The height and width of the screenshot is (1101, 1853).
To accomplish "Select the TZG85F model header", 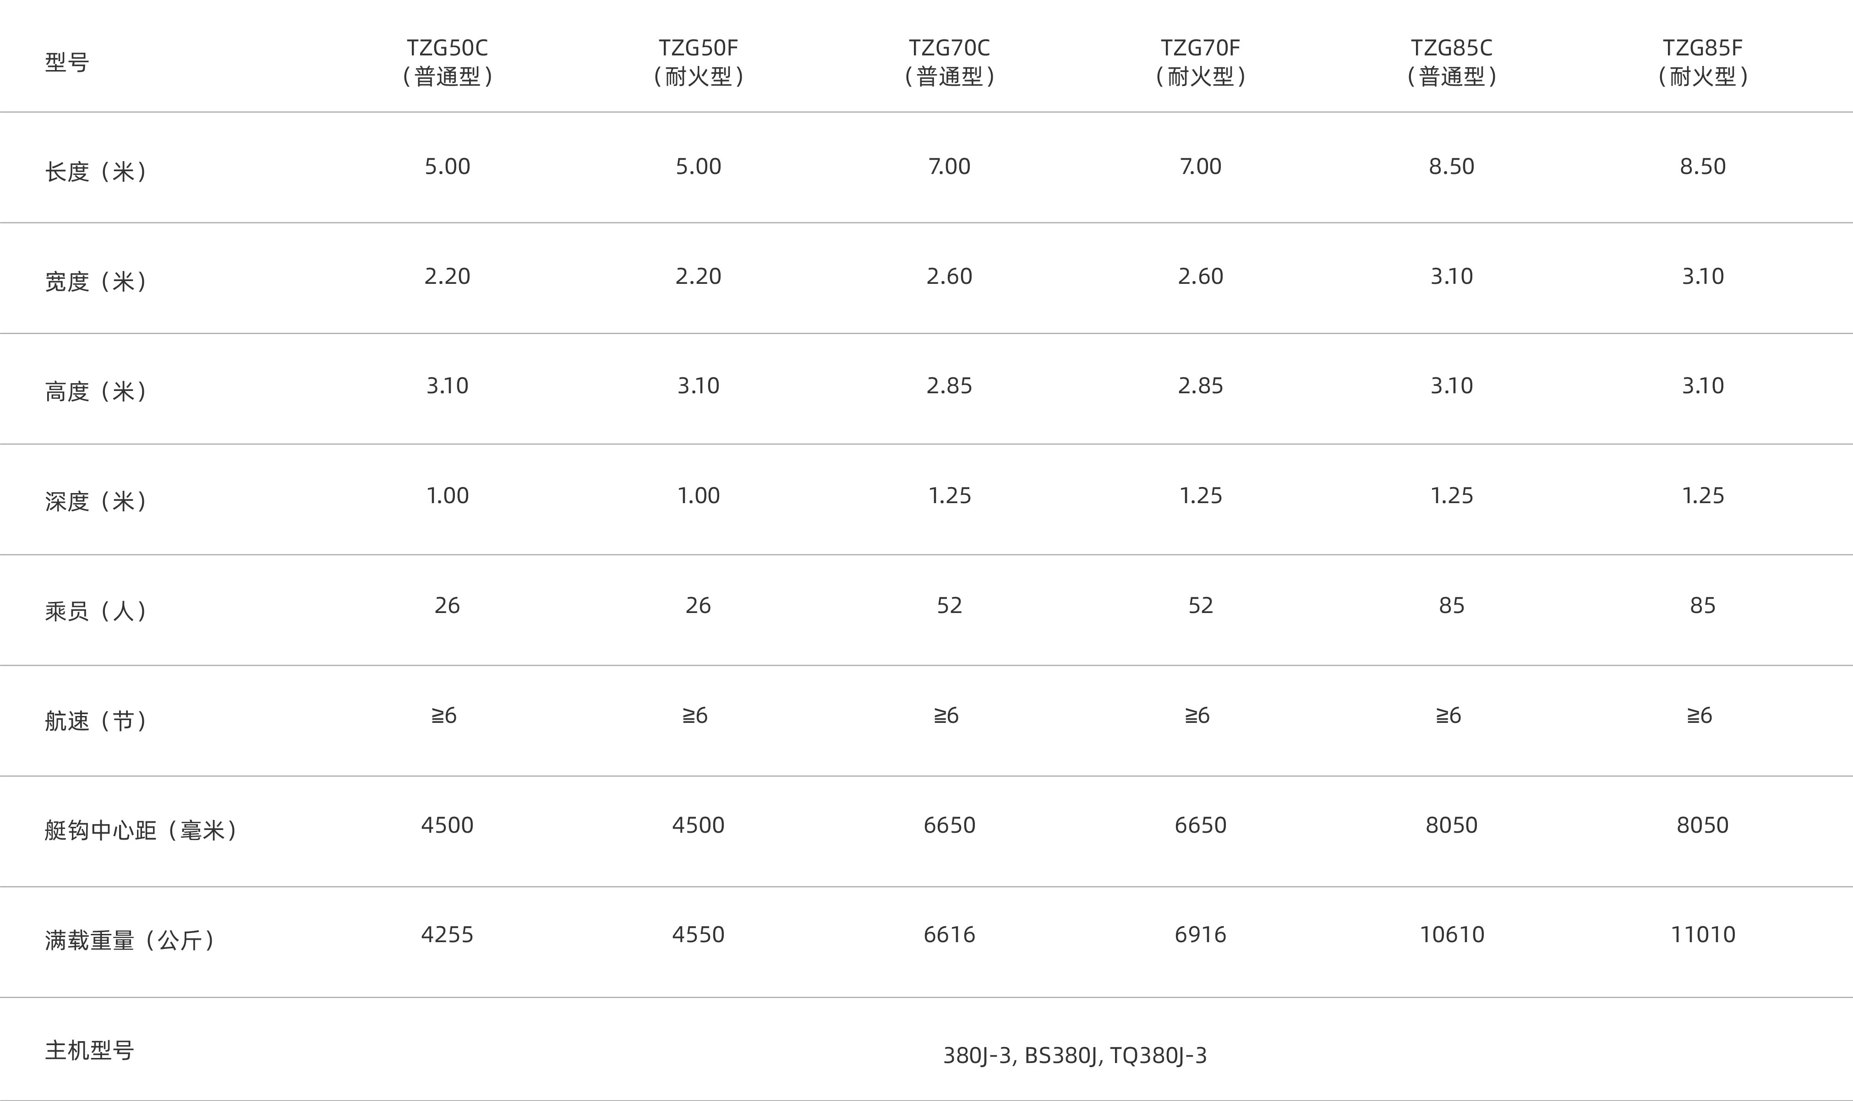I will 1702,62.
